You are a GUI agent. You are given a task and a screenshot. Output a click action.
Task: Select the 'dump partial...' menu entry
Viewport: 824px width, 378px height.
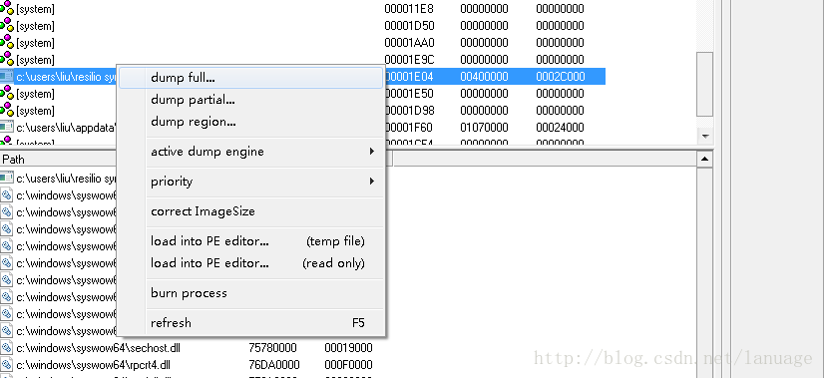pos(250,100)
